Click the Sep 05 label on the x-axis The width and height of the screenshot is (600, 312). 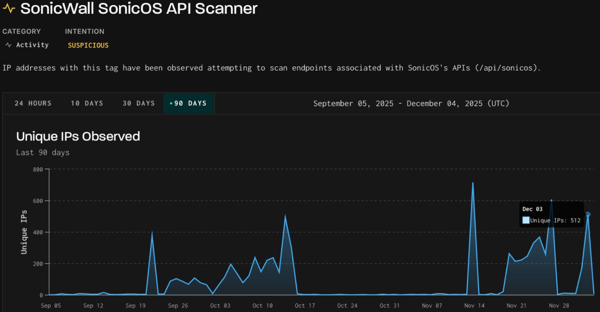click(51, 305)
